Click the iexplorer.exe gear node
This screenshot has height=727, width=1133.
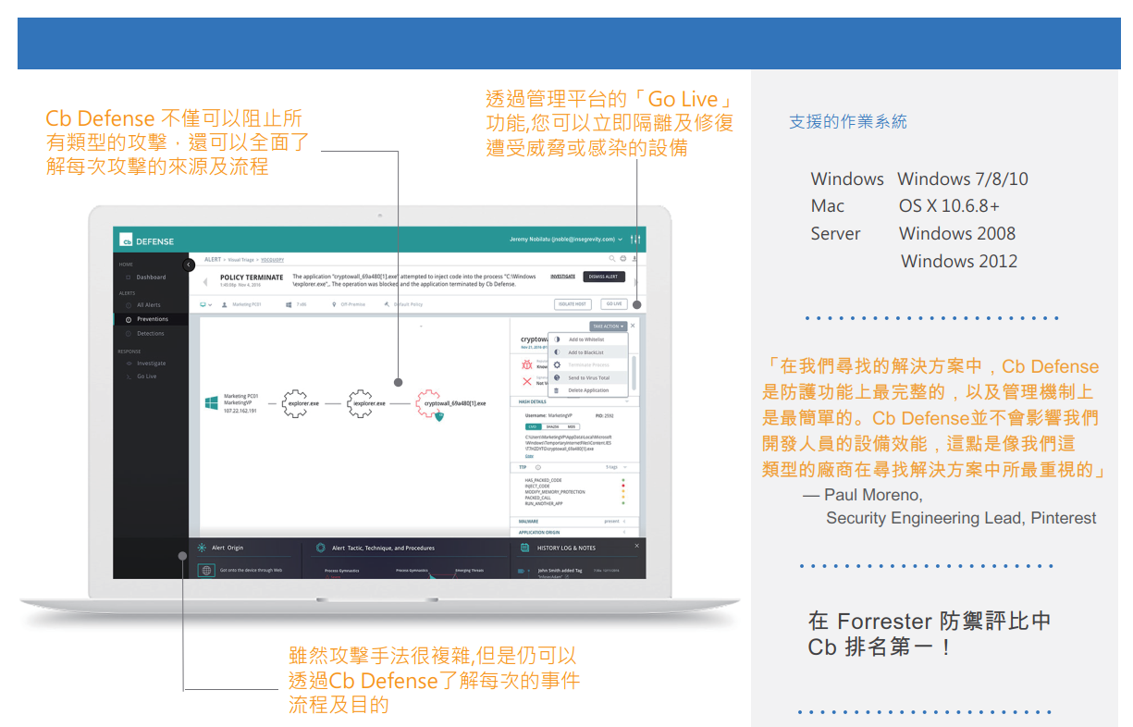point(360,403)
